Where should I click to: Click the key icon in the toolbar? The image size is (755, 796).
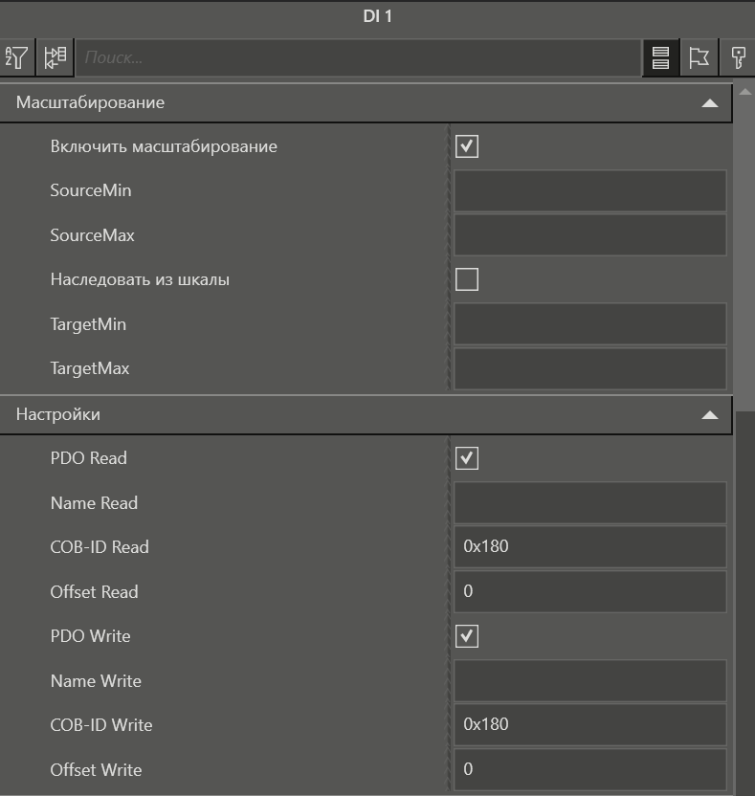738,57
